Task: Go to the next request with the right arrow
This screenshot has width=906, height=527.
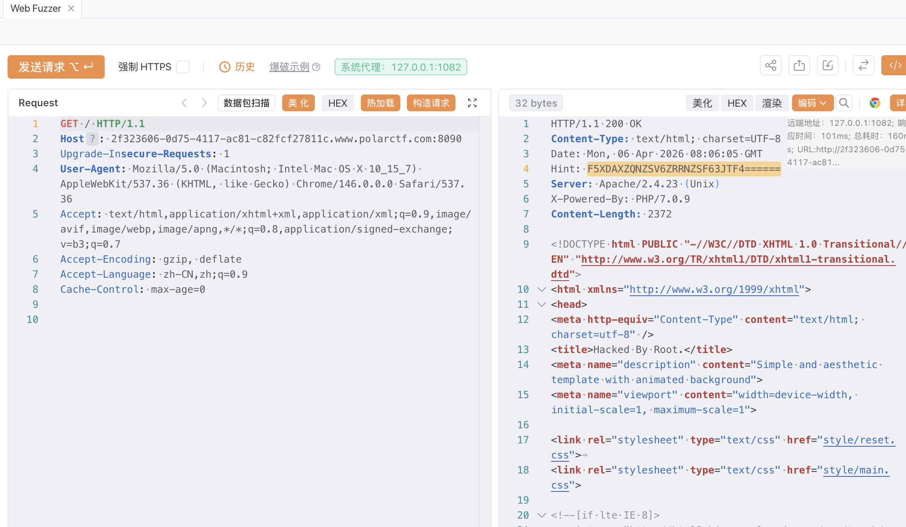Action: (x=204, y=103)
